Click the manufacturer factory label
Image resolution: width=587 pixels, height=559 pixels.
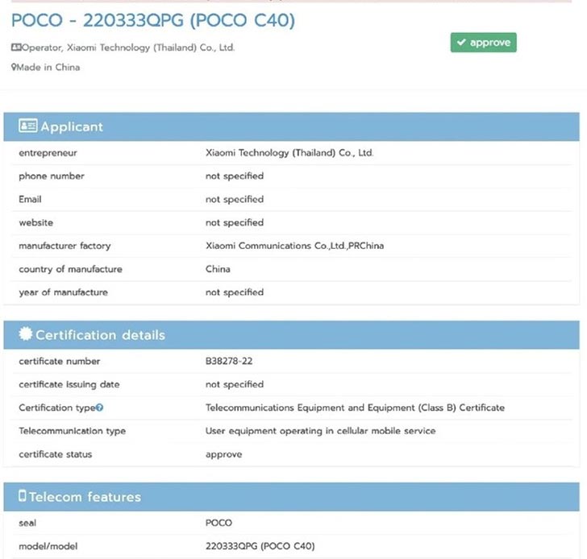tap(65, 246)
